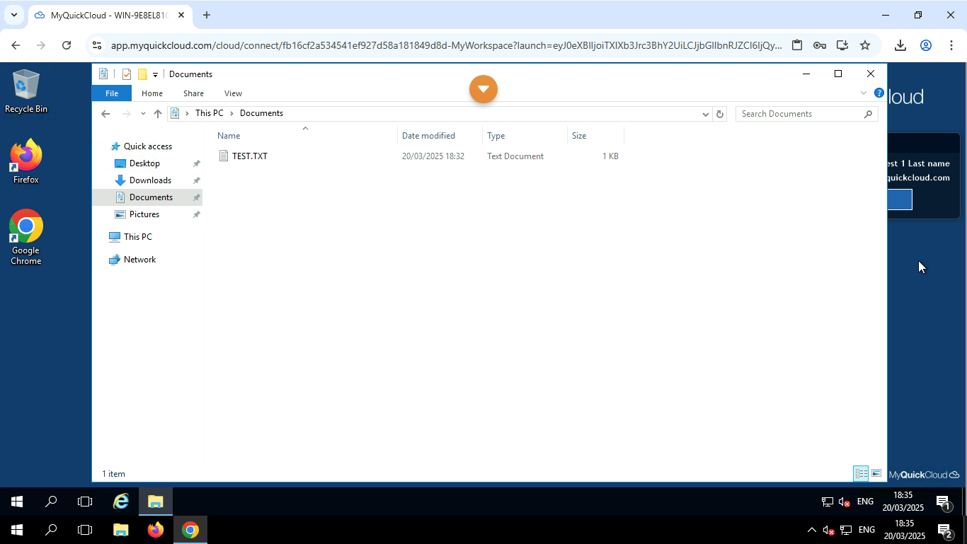967x544 pixels.
Task: Expand the chevron after This PC breadcrumb
Action: click(x=231, y=113)
